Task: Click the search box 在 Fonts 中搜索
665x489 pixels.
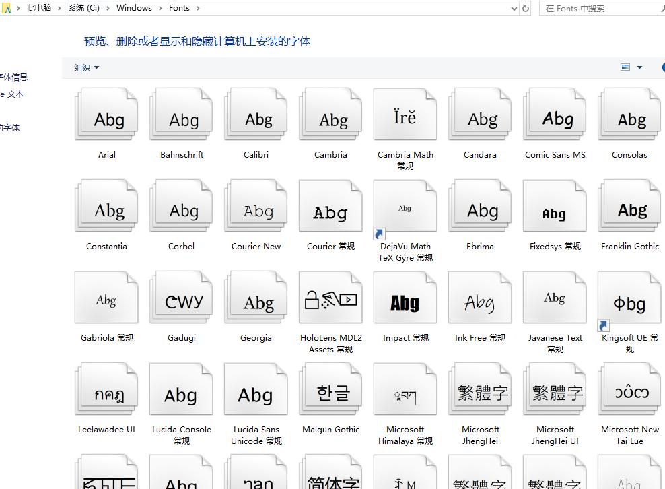Action: [602, 9]
